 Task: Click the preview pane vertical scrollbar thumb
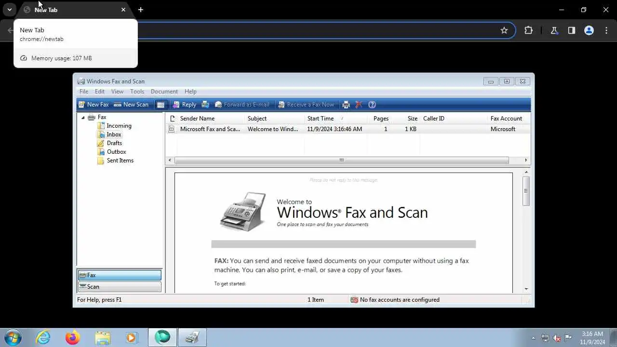click(x=526, y=191)
